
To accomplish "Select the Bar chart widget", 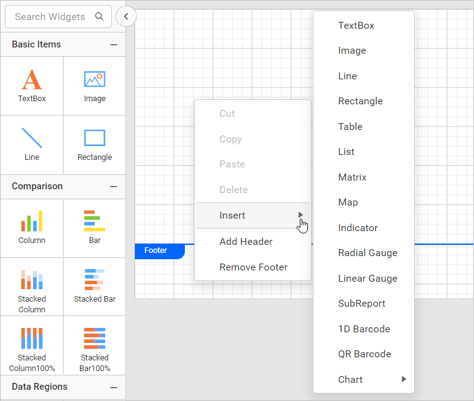I will tap(94, 221).
